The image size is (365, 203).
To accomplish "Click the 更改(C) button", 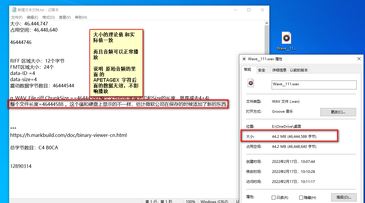I will click(x=338, y=112).
